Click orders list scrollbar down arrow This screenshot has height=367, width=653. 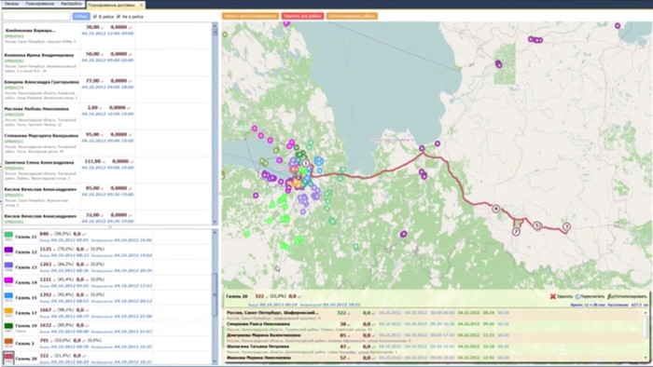[x=215, y=222]
